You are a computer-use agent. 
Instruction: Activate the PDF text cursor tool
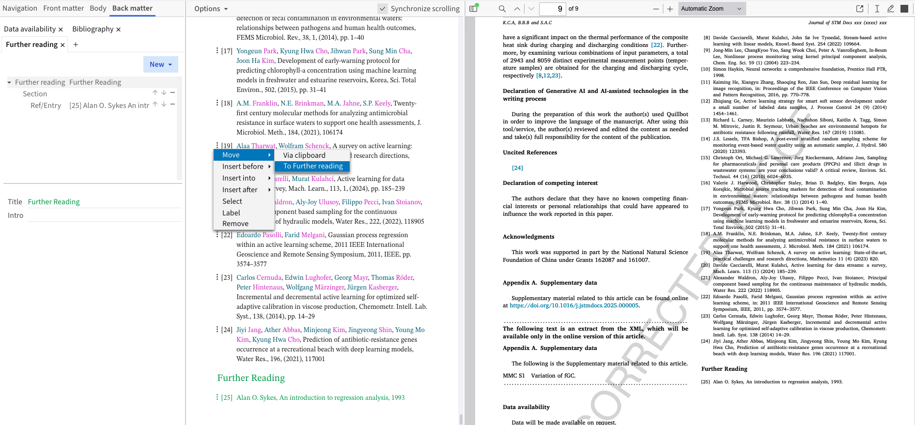coord(877,9)
